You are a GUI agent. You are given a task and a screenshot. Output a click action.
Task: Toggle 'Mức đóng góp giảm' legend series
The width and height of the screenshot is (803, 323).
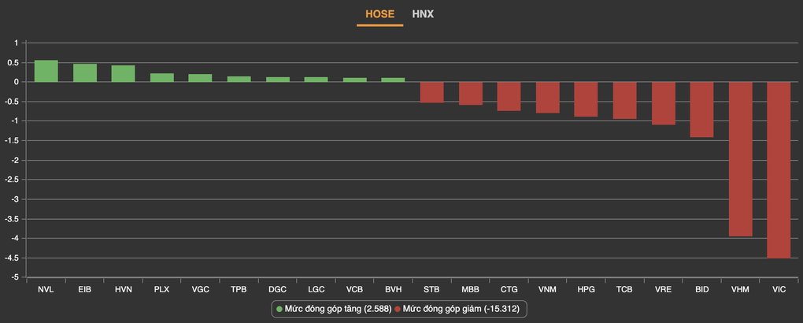pos(462,310)
